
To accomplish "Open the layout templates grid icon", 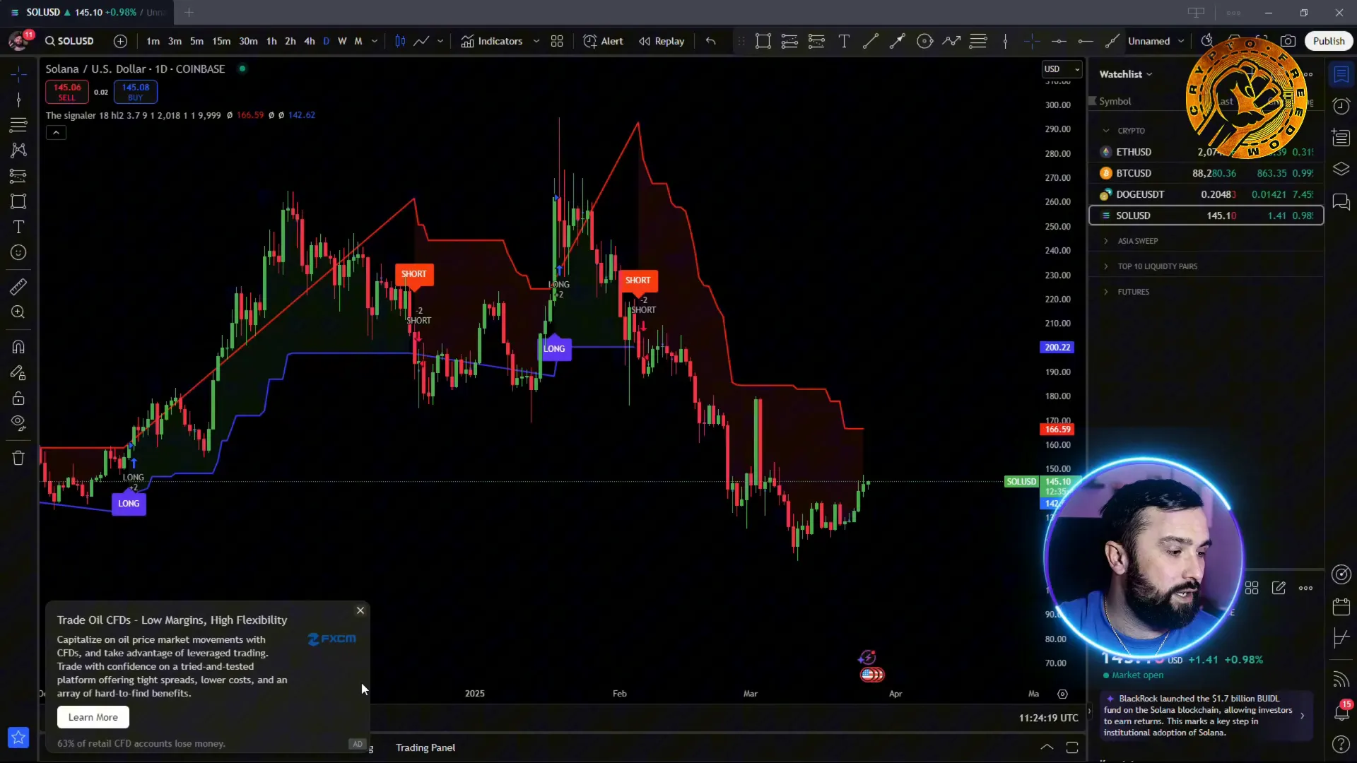I will tap(557, 41).
